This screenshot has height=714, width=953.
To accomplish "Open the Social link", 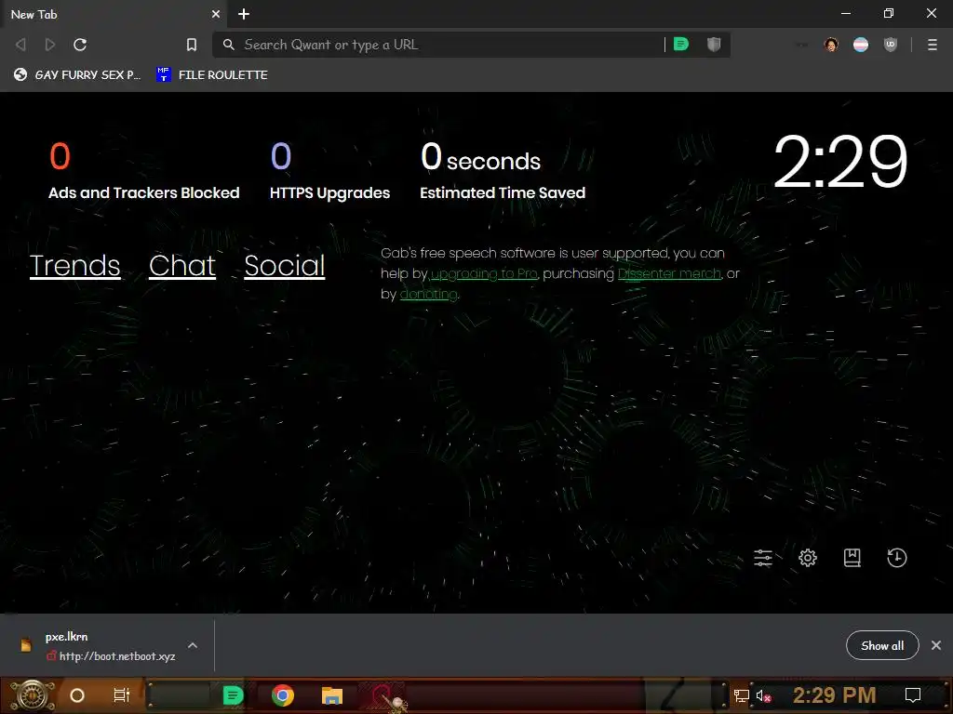I will click(x=285, y=265).
